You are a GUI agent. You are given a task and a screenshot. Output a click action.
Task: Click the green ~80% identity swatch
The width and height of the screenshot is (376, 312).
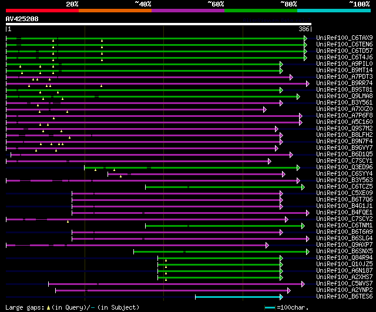(x=261, y=11)
